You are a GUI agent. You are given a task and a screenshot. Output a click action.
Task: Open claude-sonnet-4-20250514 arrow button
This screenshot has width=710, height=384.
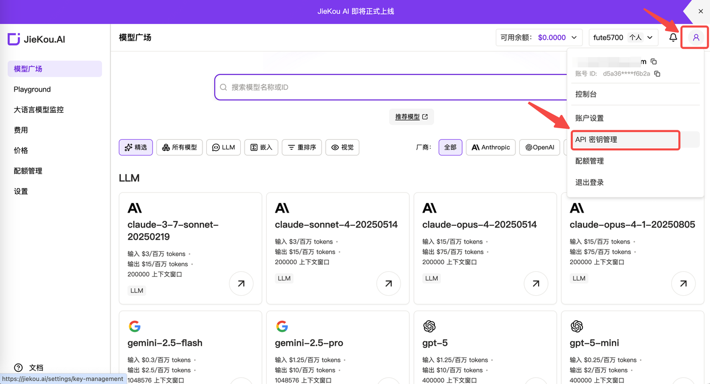(388, 284)
